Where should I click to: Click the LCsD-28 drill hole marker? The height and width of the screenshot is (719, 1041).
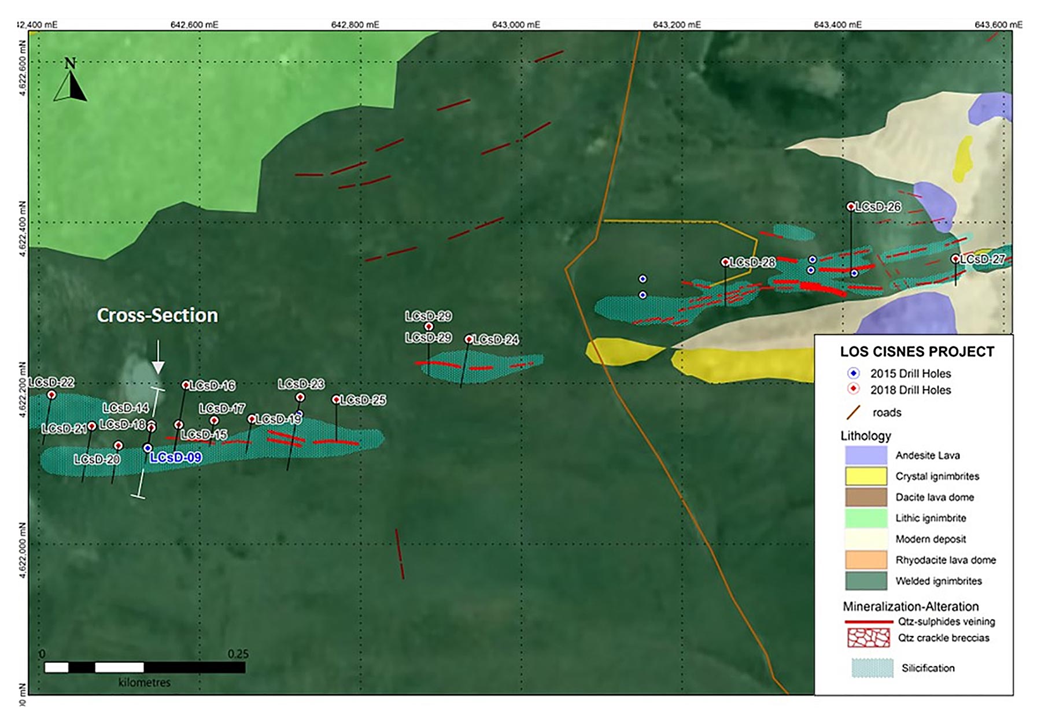click(x=725, y=262)
